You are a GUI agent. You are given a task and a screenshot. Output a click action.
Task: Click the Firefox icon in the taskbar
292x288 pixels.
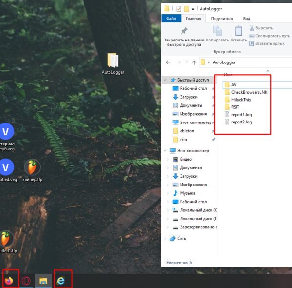point(9,281)
